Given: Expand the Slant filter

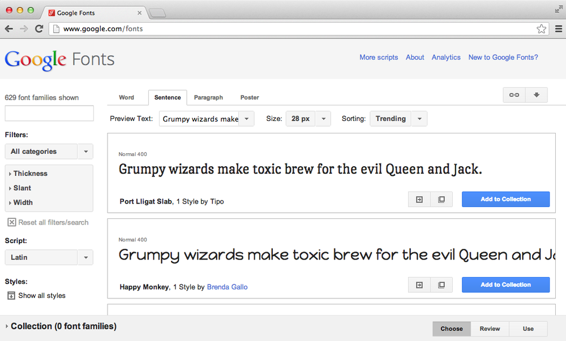Looking at the screenshot, I should click(x=22, y=188).
